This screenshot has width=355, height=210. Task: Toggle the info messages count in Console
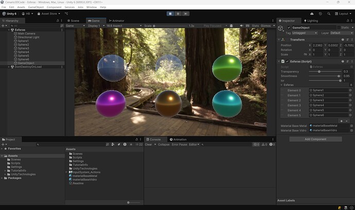pos(256,144)
